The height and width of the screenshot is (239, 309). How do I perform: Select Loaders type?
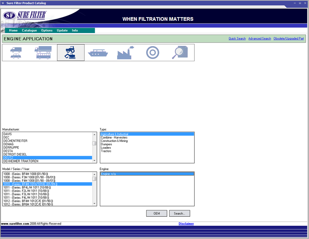[147, 147]
